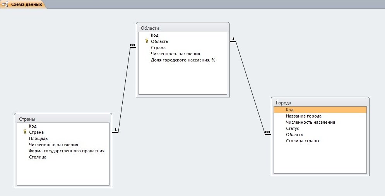Screen dimensions: 385x196
Task: Select highlighted Код field in Города table
Action: 320,110
